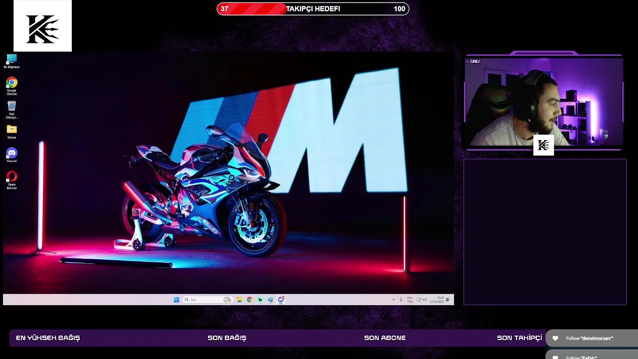Click the K logo in top-left corner
This screenshot has height=359, width=638.
(42, 26)
